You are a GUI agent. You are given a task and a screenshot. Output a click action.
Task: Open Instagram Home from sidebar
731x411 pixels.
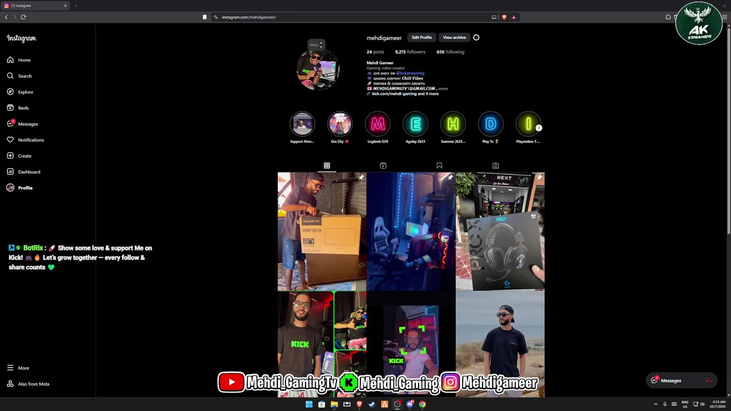[x=19, y=60]
